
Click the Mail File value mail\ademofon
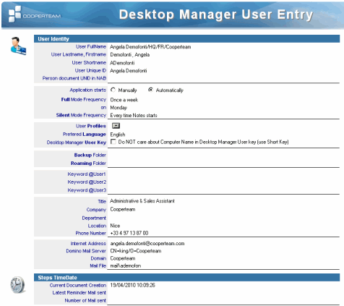(x=126, y=265)
